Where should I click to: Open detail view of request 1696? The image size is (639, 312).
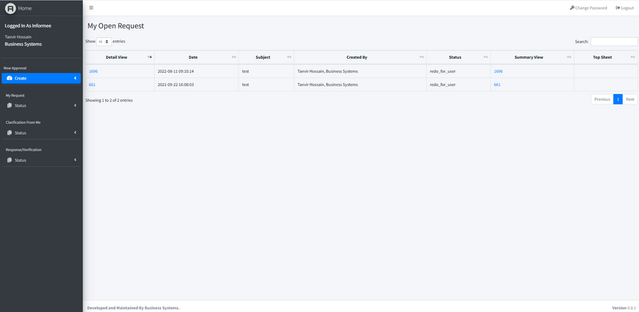pos(93,71)
